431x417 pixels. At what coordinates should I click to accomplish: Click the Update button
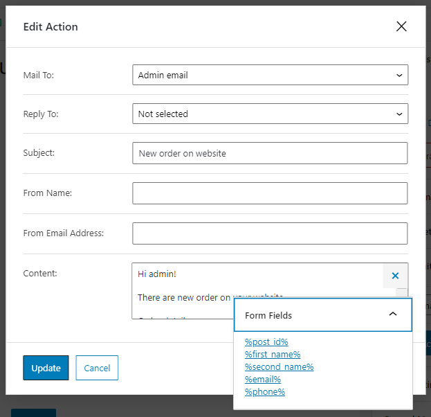tap(46, 368)
